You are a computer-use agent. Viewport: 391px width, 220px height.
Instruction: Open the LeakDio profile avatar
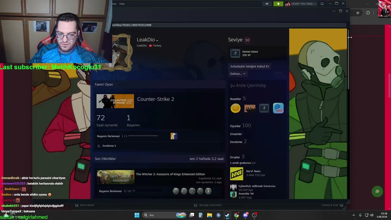point(122,52)
